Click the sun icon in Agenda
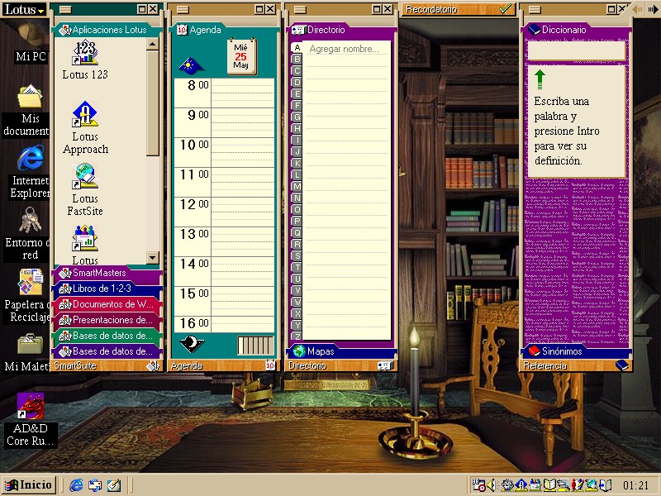661x496 pixels. (192, 64)
